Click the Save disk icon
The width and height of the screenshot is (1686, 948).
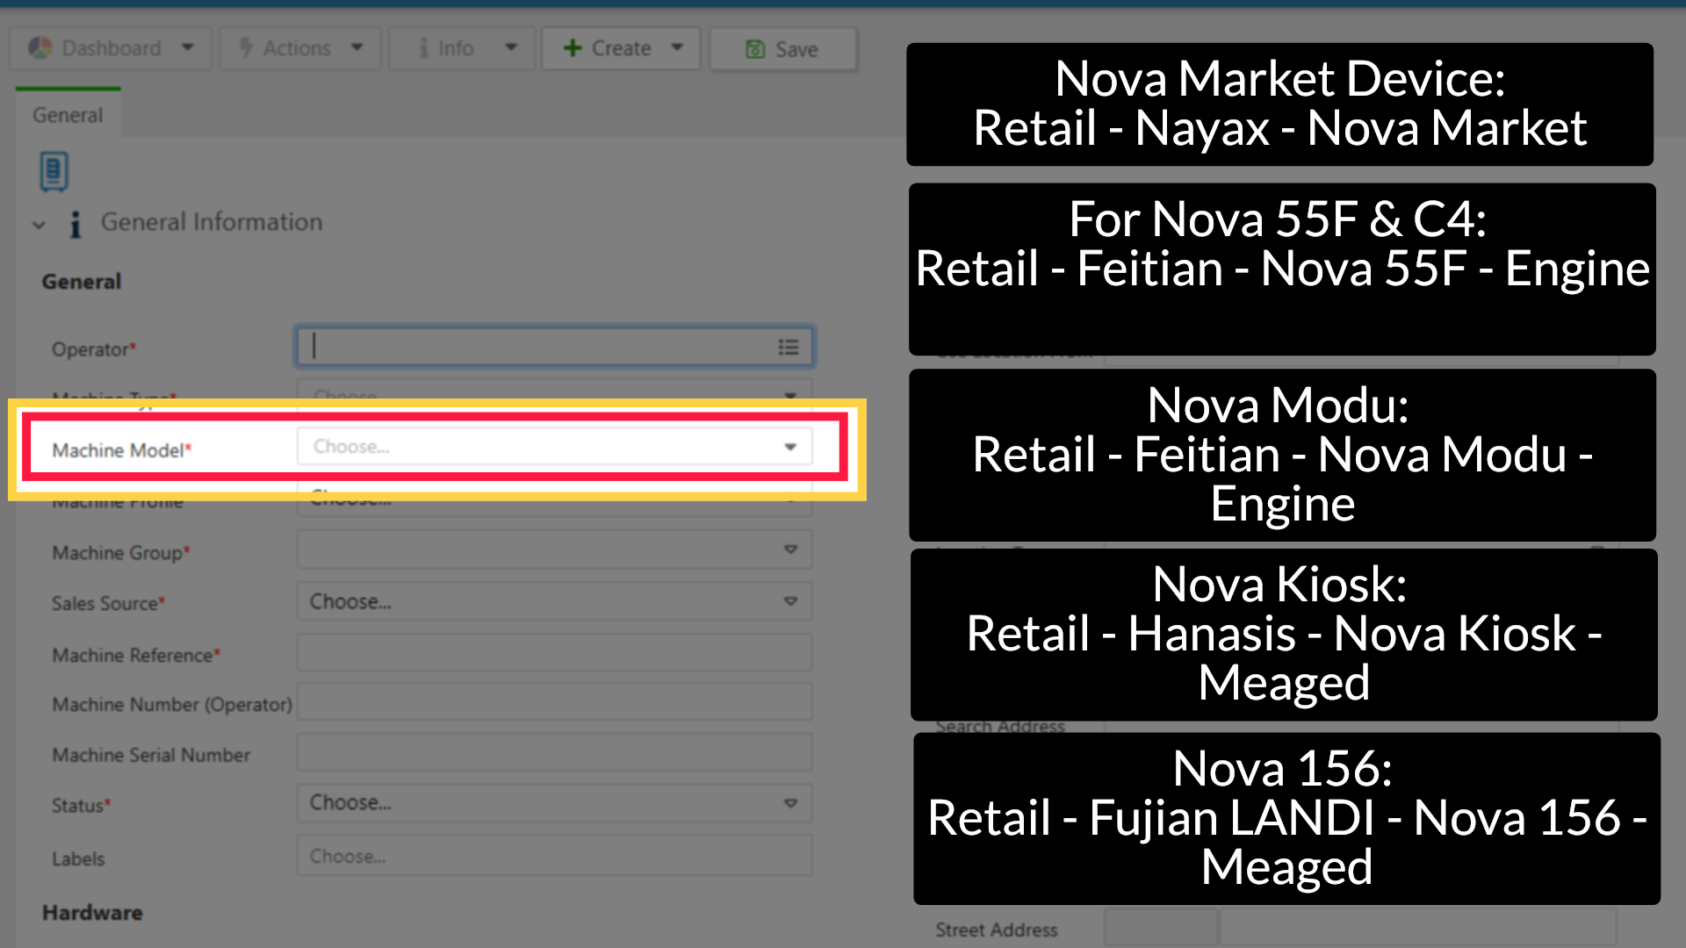coord(755,49)
